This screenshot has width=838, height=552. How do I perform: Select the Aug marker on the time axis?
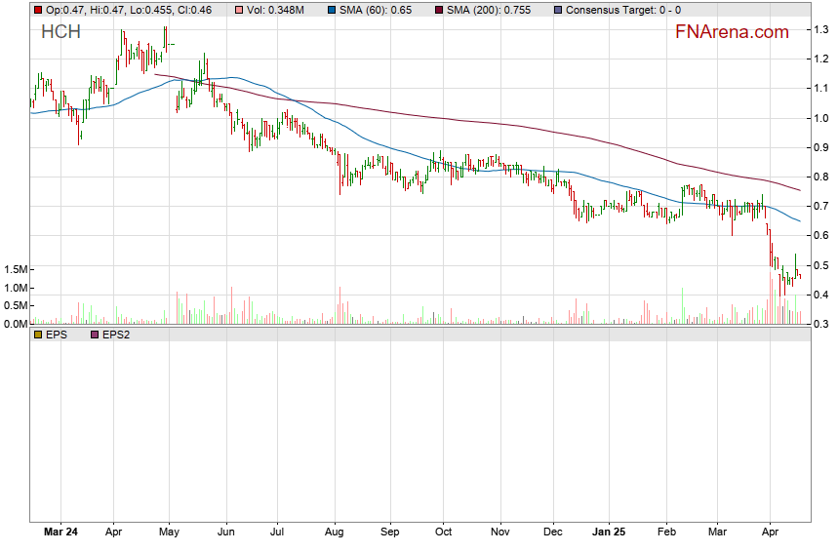[335, 533]
